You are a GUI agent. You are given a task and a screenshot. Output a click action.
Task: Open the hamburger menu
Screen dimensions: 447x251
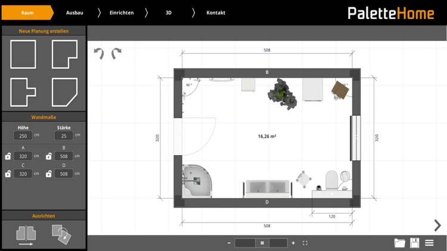429,243
